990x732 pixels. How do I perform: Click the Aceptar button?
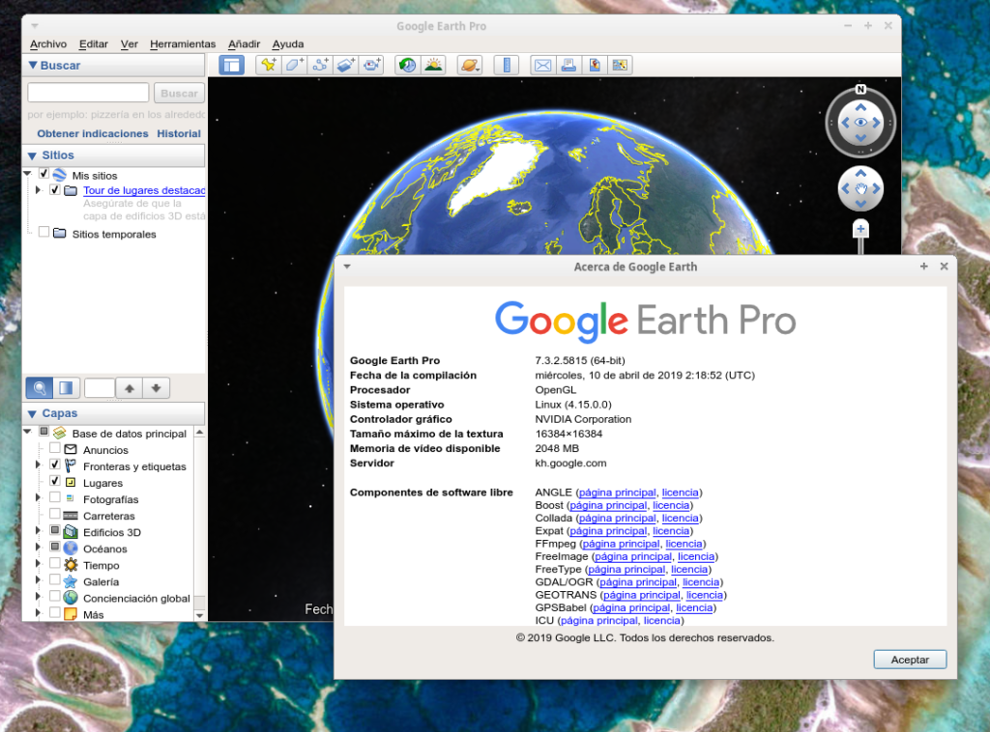[910, 660]
